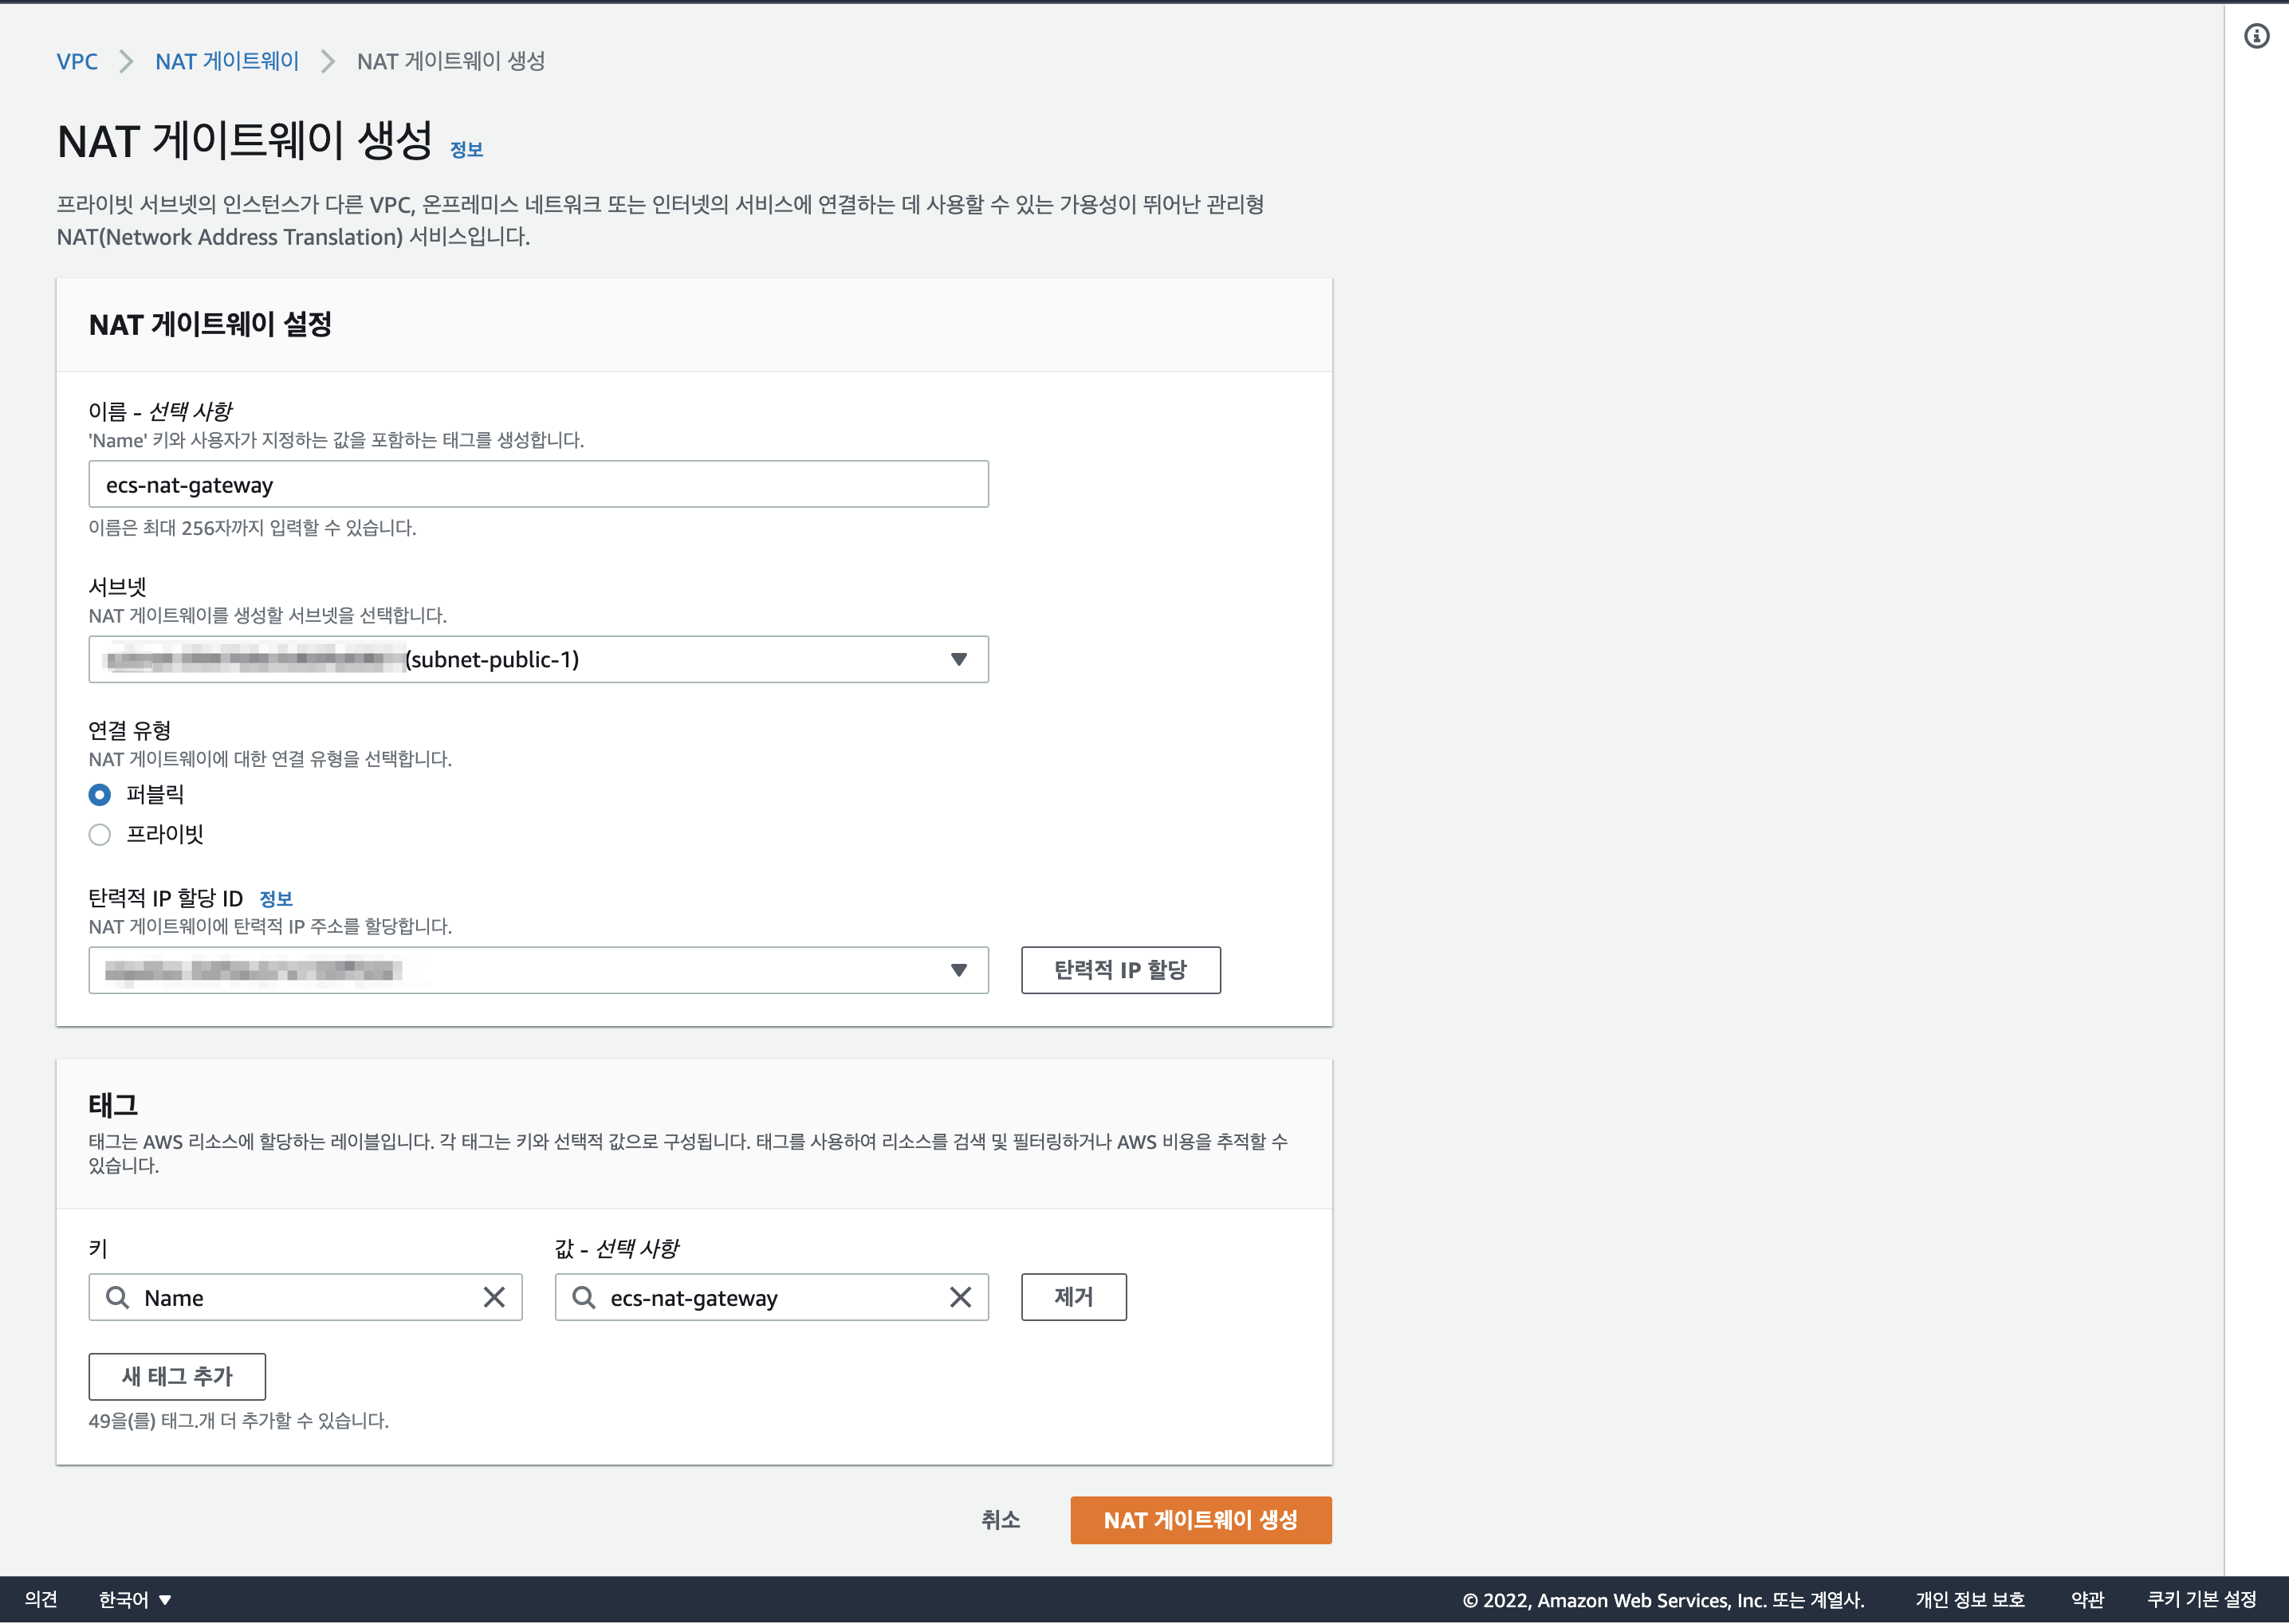
Task: Click the 49을(를) 태그 limit hint text
Action: click(x=238, y=1421)
